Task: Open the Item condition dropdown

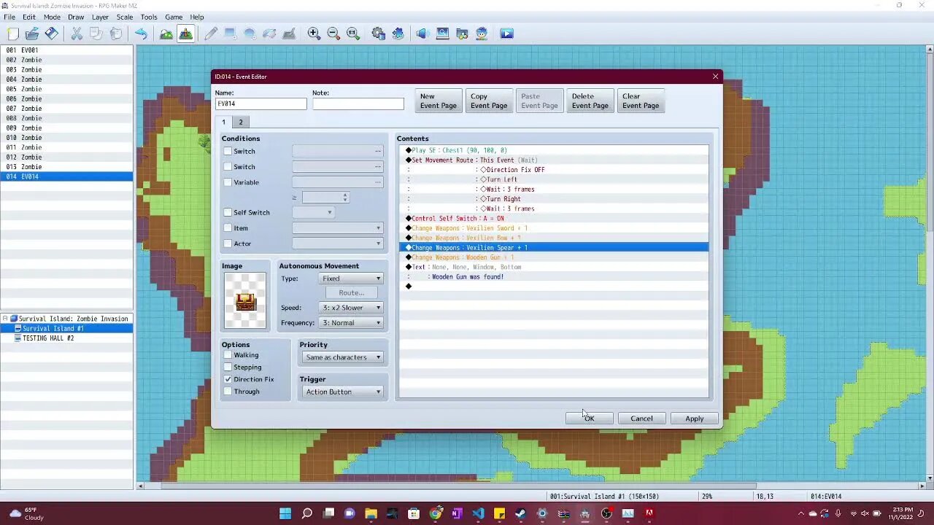Action: 338,228
